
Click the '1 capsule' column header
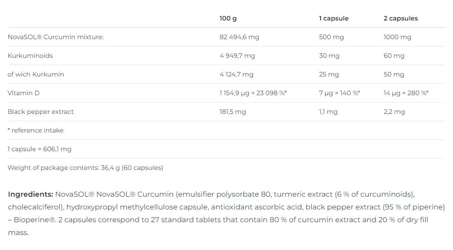coord(334,18)
